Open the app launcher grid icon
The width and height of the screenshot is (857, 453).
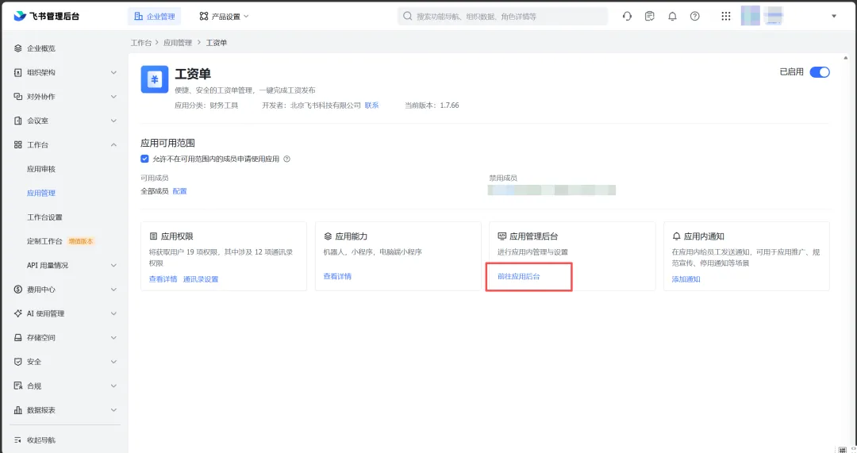point(726,17)
